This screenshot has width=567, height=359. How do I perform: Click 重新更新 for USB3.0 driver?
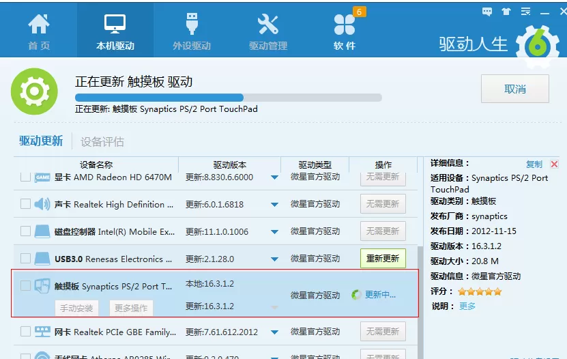click(383, 259)
